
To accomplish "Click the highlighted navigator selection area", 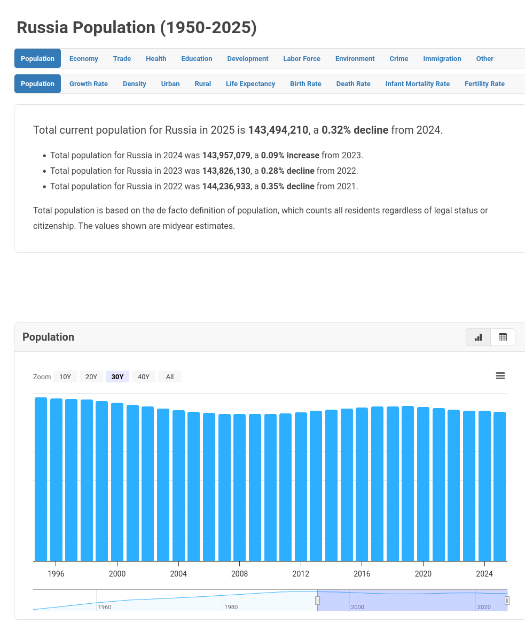I will 412,601.
